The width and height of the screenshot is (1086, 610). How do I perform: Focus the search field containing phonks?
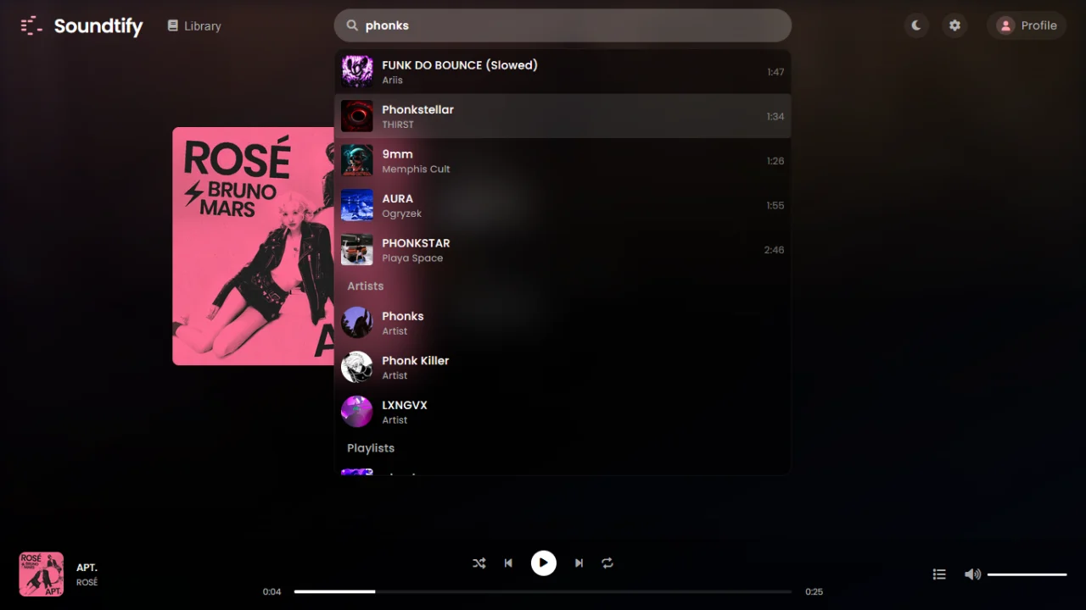(x=563, y=25)
